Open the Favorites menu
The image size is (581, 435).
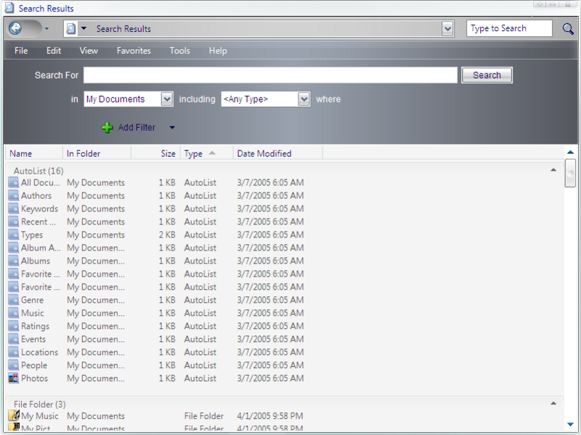[x=134, y=51]
